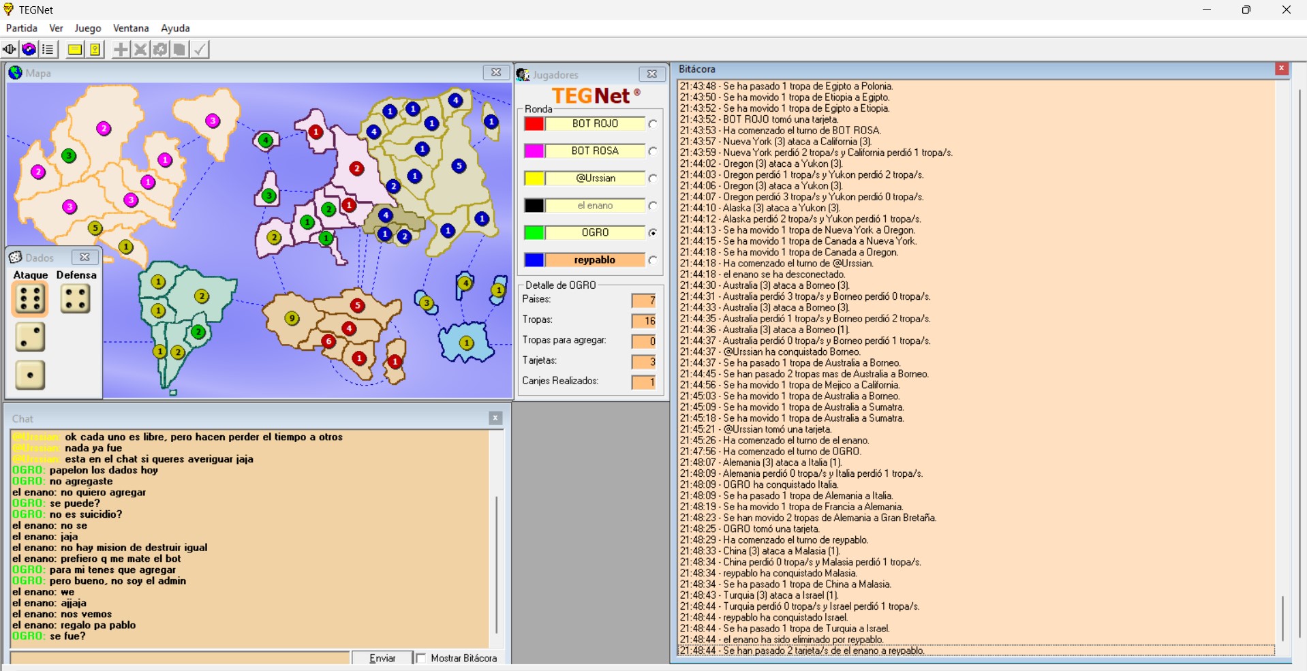Toggle the Mostrar Bitácora checkbox
The image size is (1307, 671).
pyautogui.click(x=421, y=658)
